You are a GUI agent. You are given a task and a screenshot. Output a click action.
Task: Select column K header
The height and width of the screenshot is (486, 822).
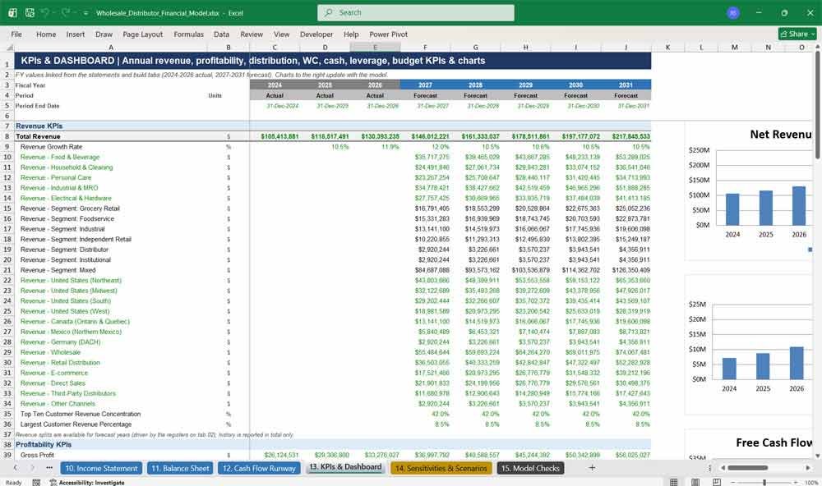tap(667, 47)
